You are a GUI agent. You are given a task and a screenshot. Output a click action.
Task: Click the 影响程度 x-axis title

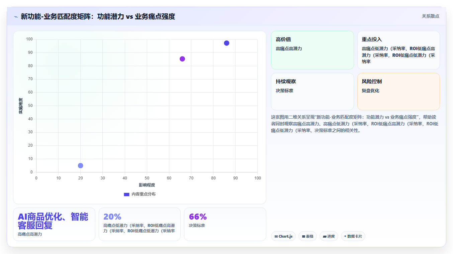(147, 185)
